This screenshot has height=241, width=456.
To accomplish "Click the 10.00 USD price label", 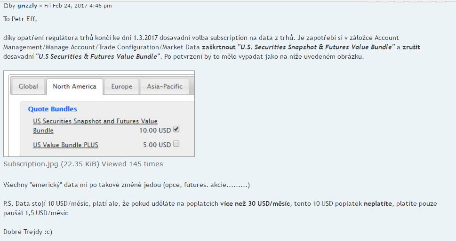I will pyautogui.click(x=155, y=131).
